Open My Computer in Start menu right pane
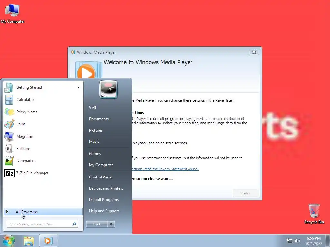 pyautogui.click(x=101, y=165)
